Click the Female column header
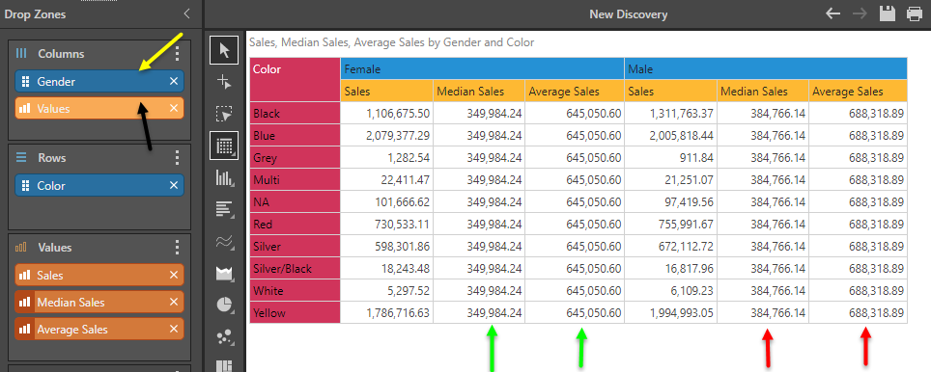This screenshot has height=372, width=931. click(x=482, y=68)
